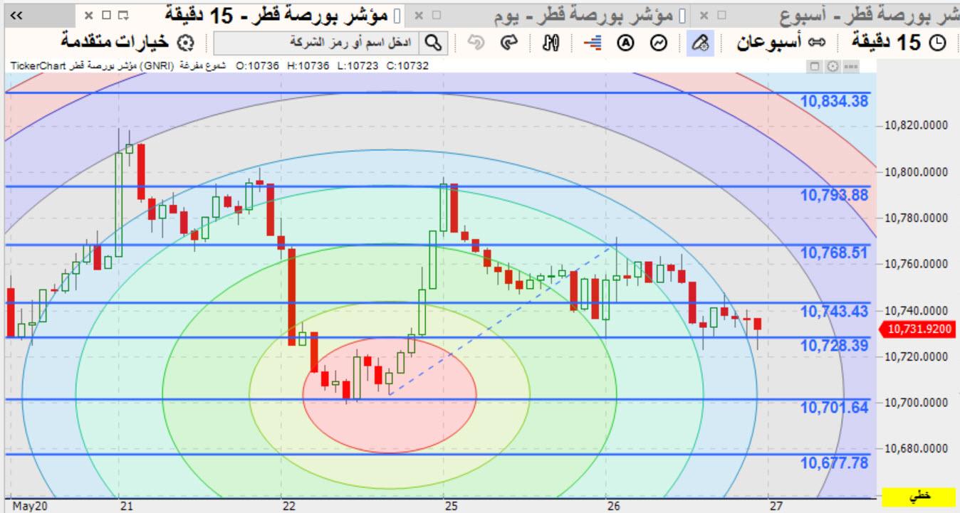
Task: Click the 25 date axis label
Action: pyautogui.click(x=450, y=506)
